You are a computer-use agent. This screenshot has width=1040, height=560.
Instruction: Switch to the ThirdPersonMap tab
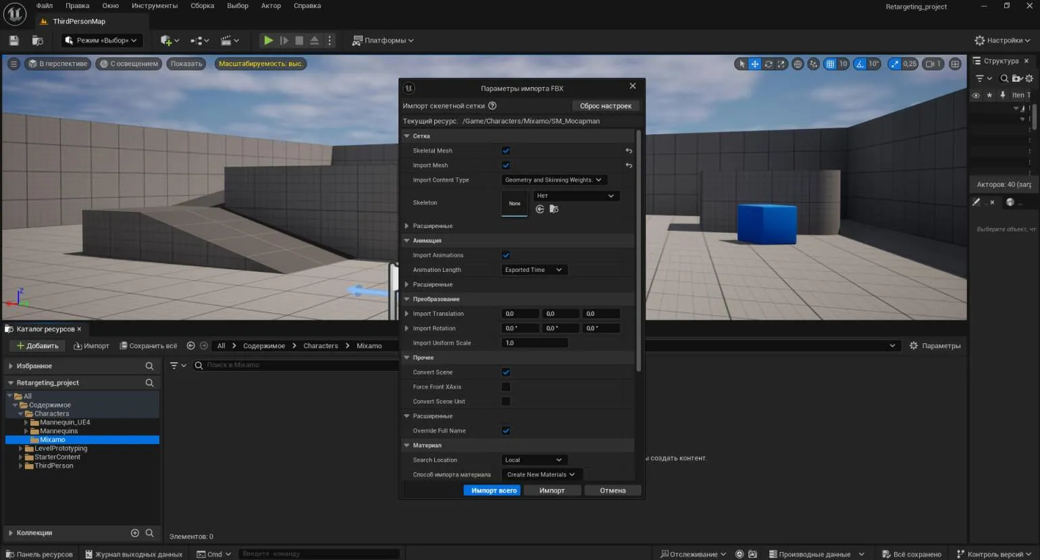click(78, 22)
